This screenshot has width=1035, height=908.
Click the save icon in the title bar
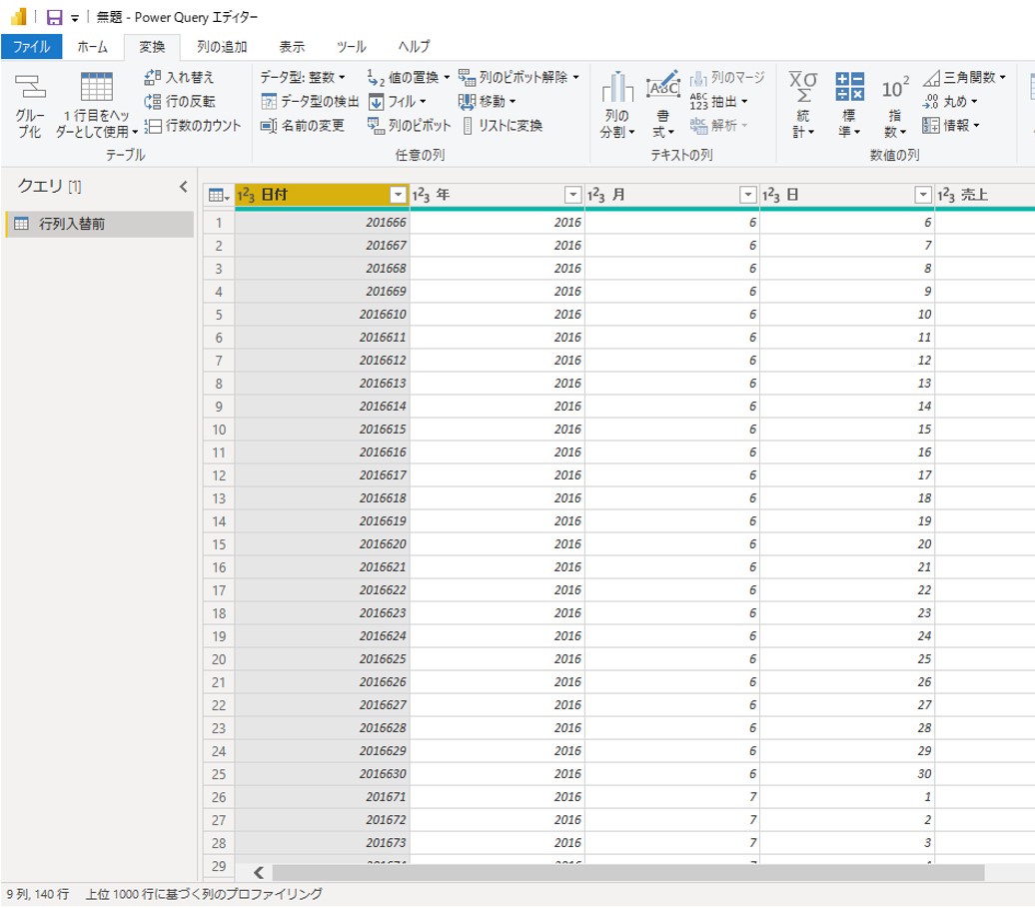tap(54, 17)
